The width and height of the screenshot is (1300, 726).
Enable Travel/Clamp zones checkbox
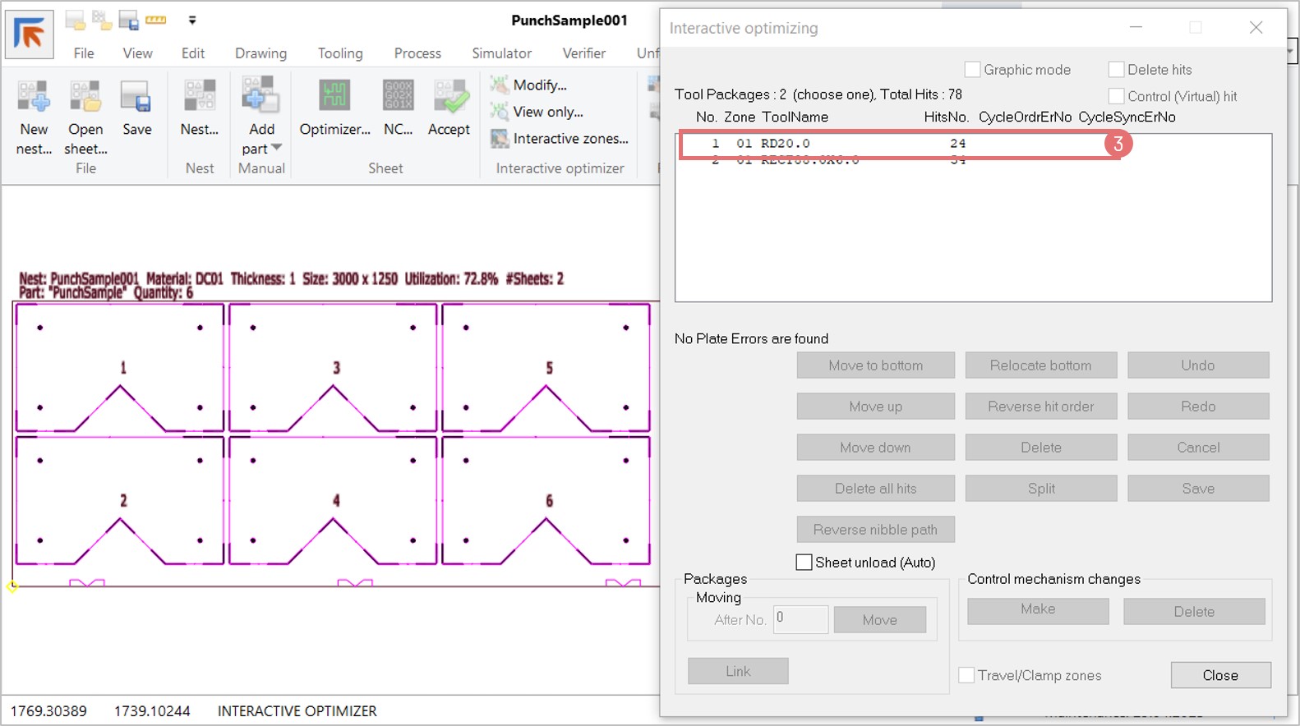[967, 675]
